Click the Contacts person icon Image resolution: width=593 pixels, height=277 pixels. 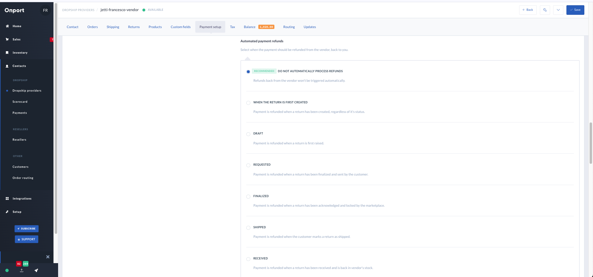coord(7,66)
